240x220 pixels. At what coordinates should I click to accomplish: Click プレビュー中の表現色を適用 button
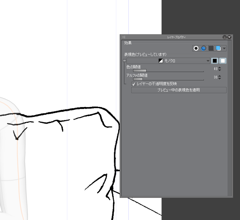[x=179, y=90]
